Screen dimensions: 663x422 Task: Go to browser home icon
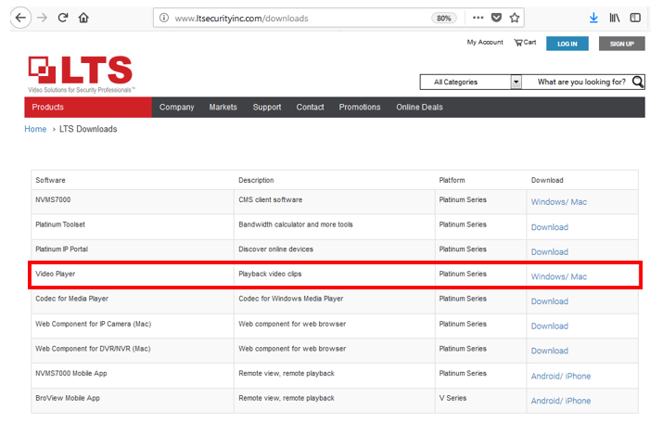coord(84,18)
